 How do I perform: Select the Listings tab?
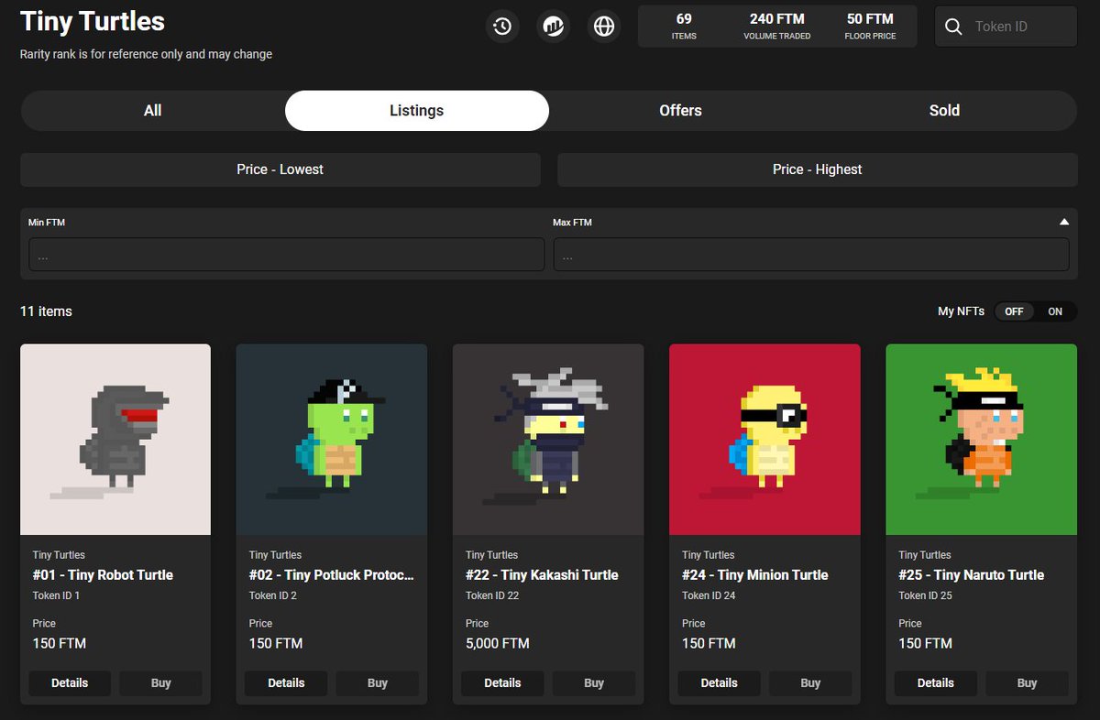click(x=417, y=111)
